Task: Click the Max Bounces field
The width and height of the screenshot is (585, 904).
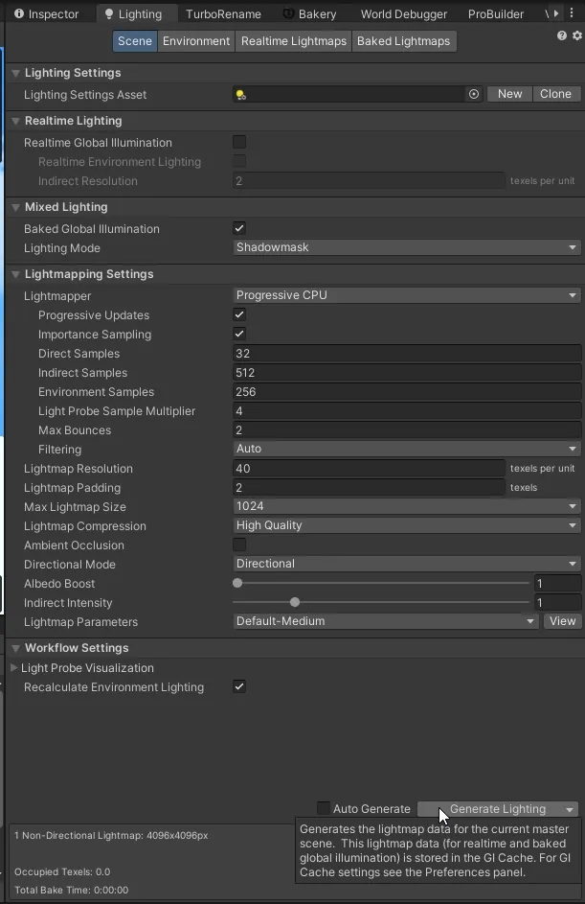Action: click(x=407, y=429)
